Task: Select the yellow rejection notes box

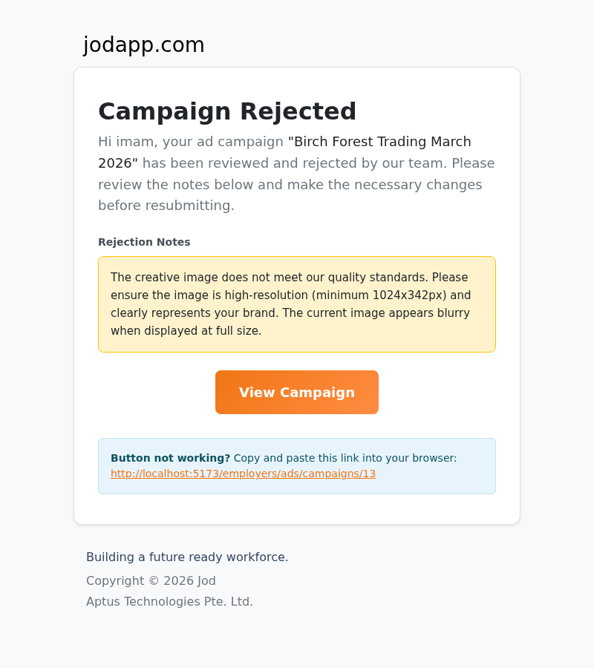Action: coord(296,304)
